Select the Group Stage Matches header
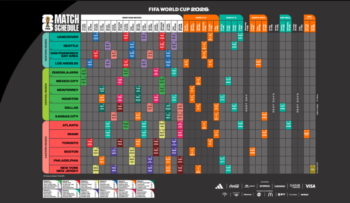This screenshot has height=203, width=350. pyautogui.click(x=131, y=17)
